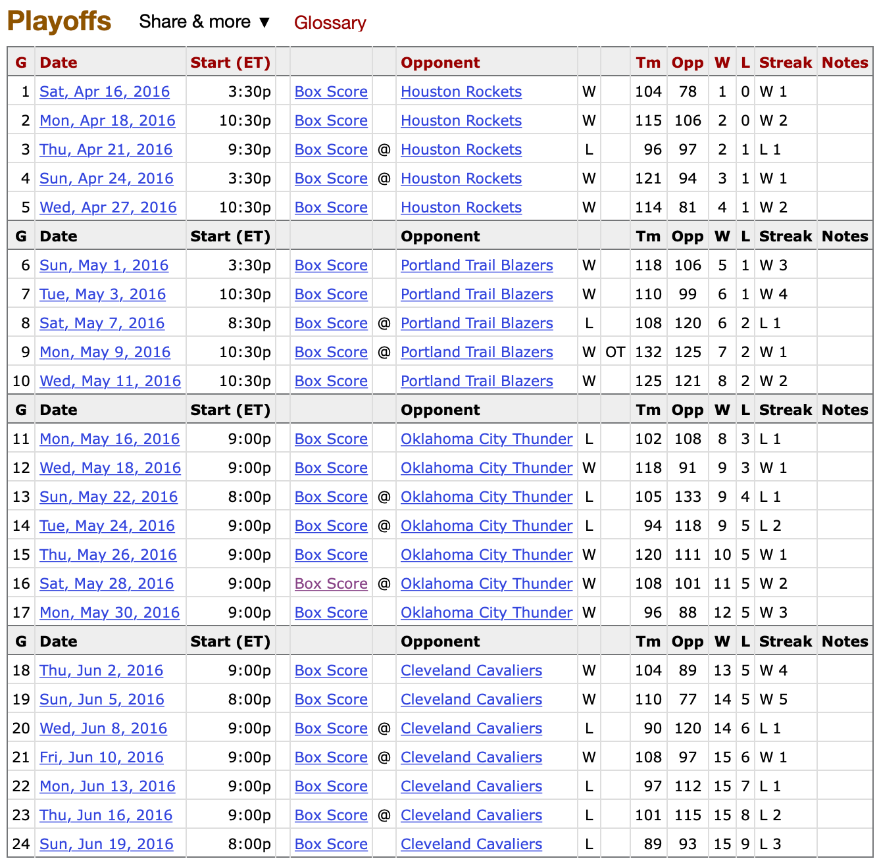Screen dimensions: 879x863
Task: Sort by Opponent in top red header
Action: click(440, 62)
